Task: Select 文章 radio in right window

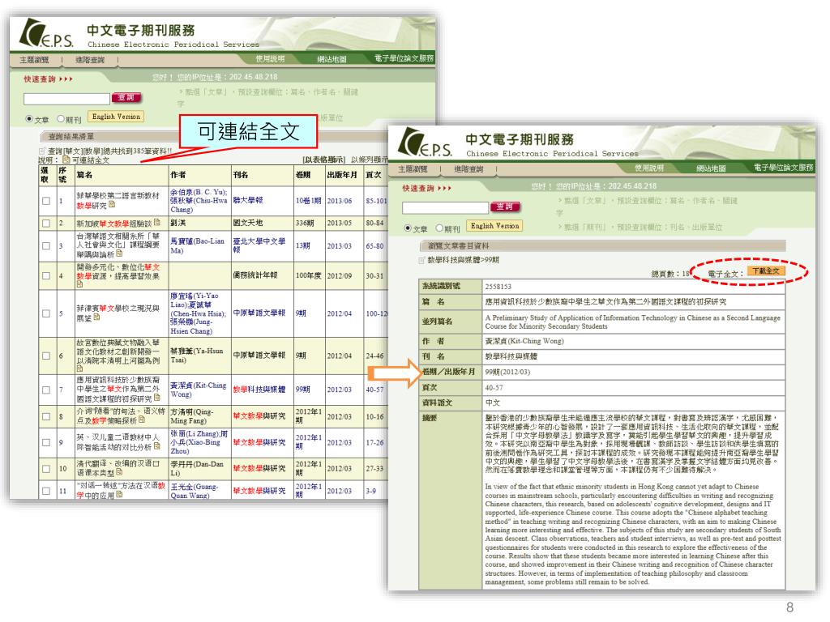Action: click(408, 228)
